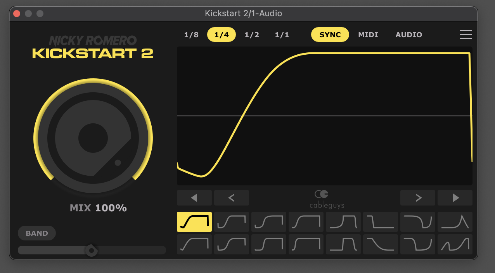Select the highlighted first curve preset
The image size is (495, 273).
194,222
